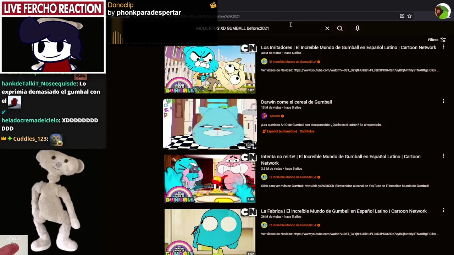Click the Español (automático) dubbing label
This screenshot has width=454, height=255.
279,131
